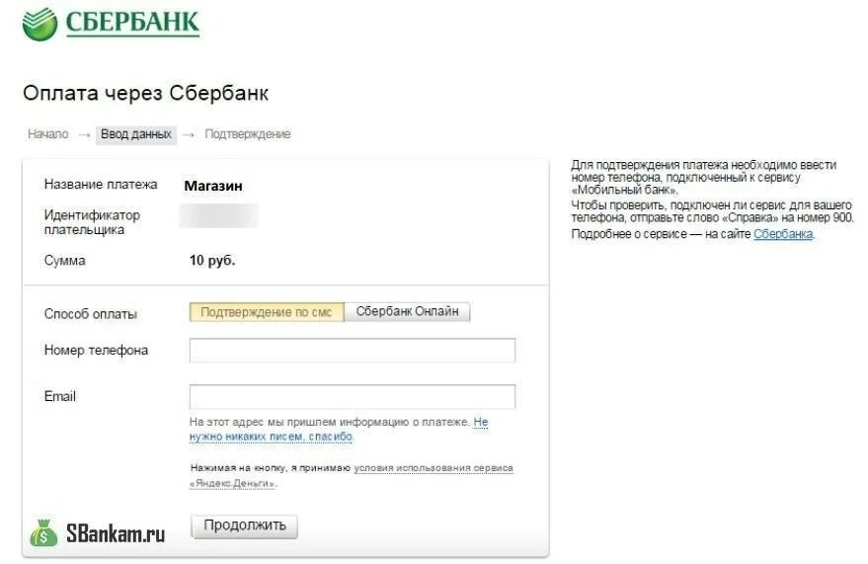Viewport: 868px width, 564px height.
Task: Click the 'СБЕРБАНК' header text
Action: coord(132,24)
